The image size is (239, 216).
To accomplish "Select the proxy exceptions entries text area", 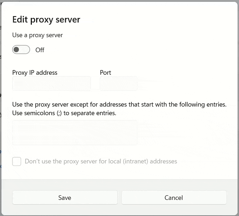I will point(74,133).
